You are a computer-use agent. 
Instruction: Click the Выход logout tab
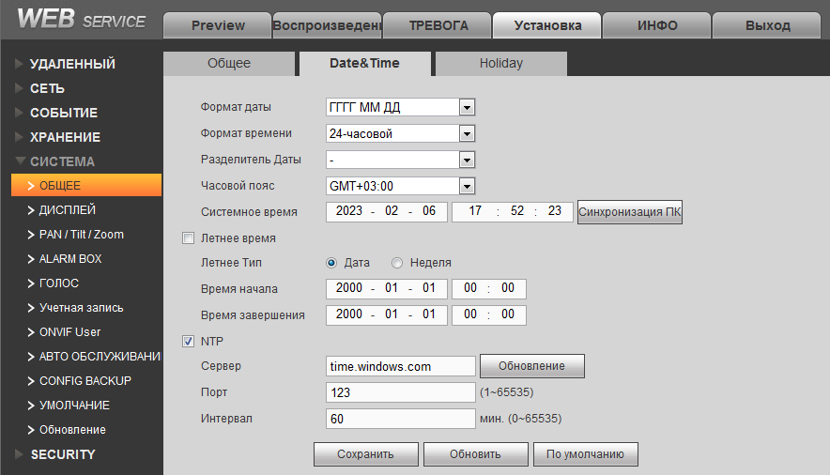click(x=767, y=25)
